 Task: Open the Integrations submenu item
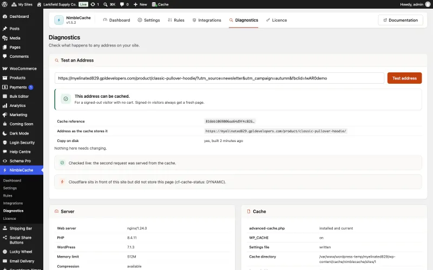tap(13, 204)
